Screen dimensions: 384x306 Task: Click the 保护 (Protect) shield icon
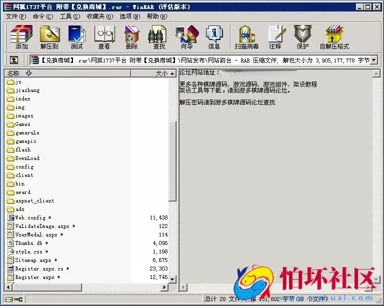302,34
